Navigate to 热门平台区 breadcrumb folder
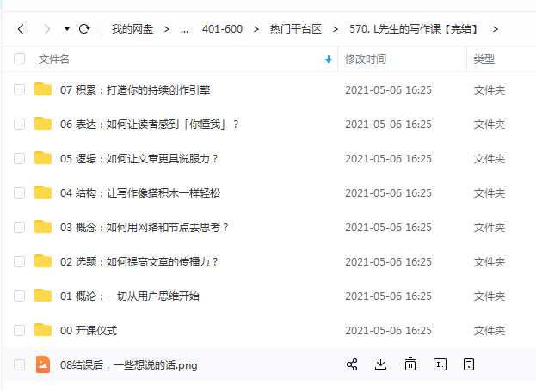536x391 pixels. point(296,29)
